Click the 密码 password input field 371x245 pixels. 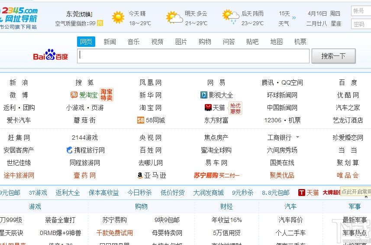pos(361,24)
